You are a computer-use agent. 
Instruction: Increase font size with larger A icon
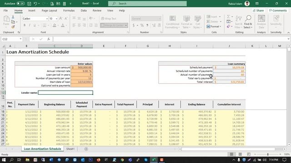click(x=60, y=19)
